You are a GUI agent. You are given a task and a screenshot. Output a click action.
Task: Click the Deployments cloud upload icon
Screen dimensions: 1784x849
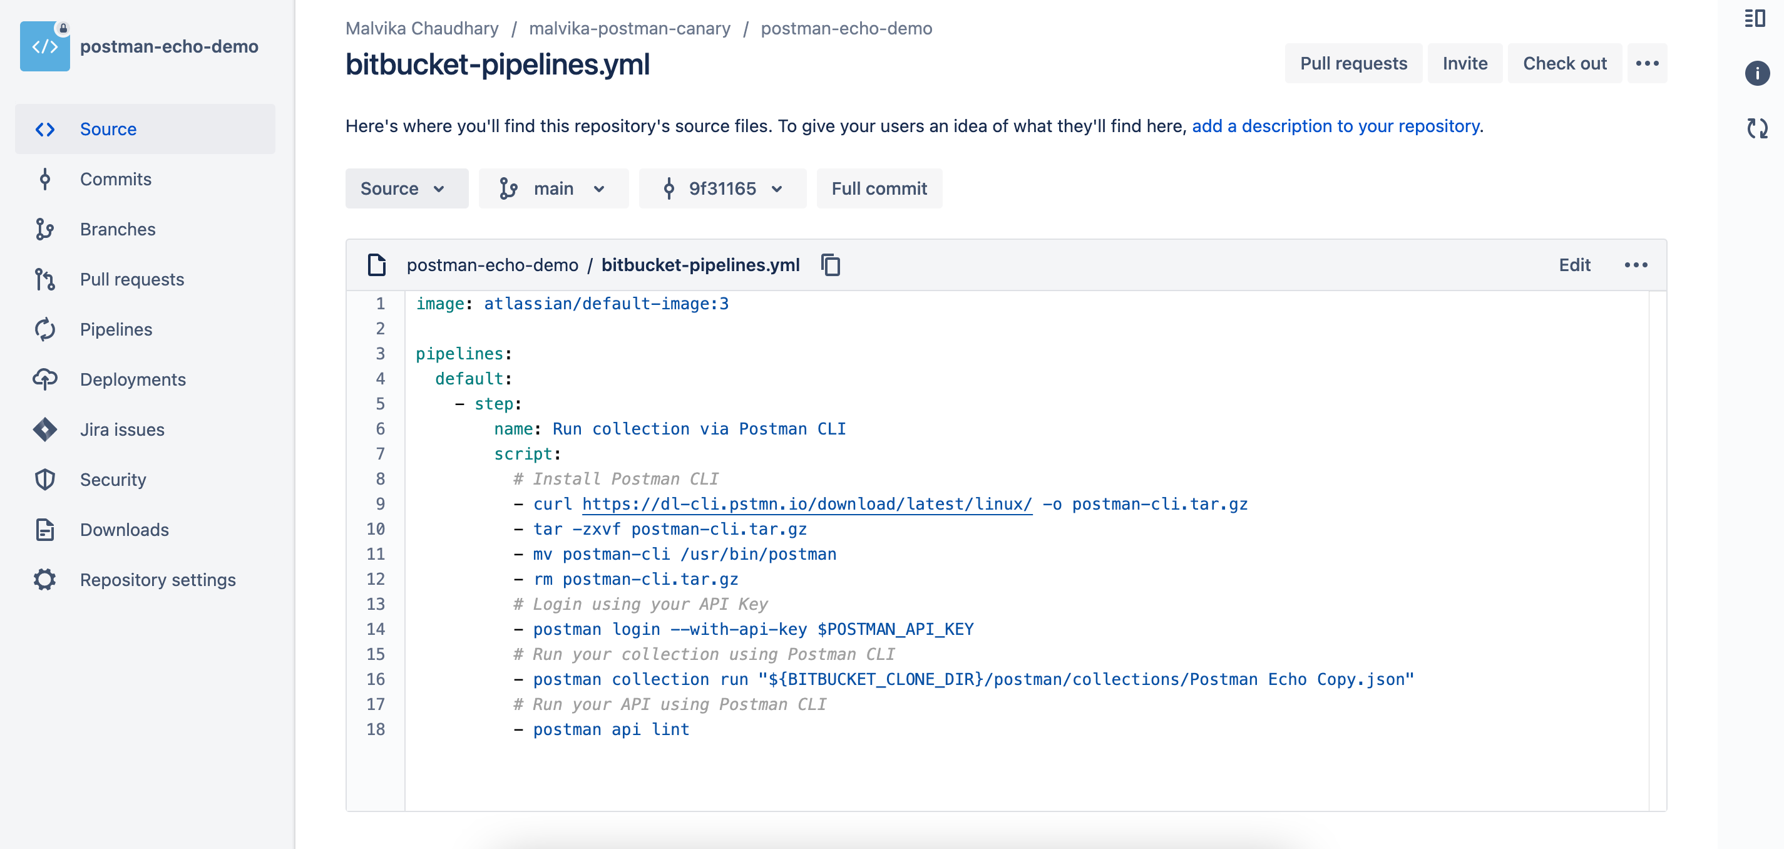pos(45,379)
